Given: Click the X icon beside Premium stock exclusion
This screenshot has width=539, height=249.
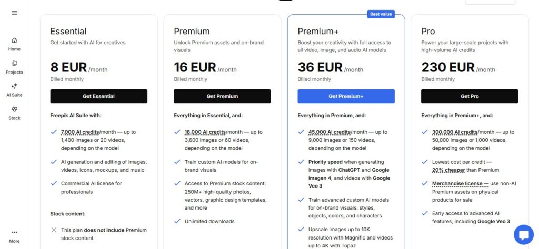Looking at the screenshot, I should pos(54,230).
